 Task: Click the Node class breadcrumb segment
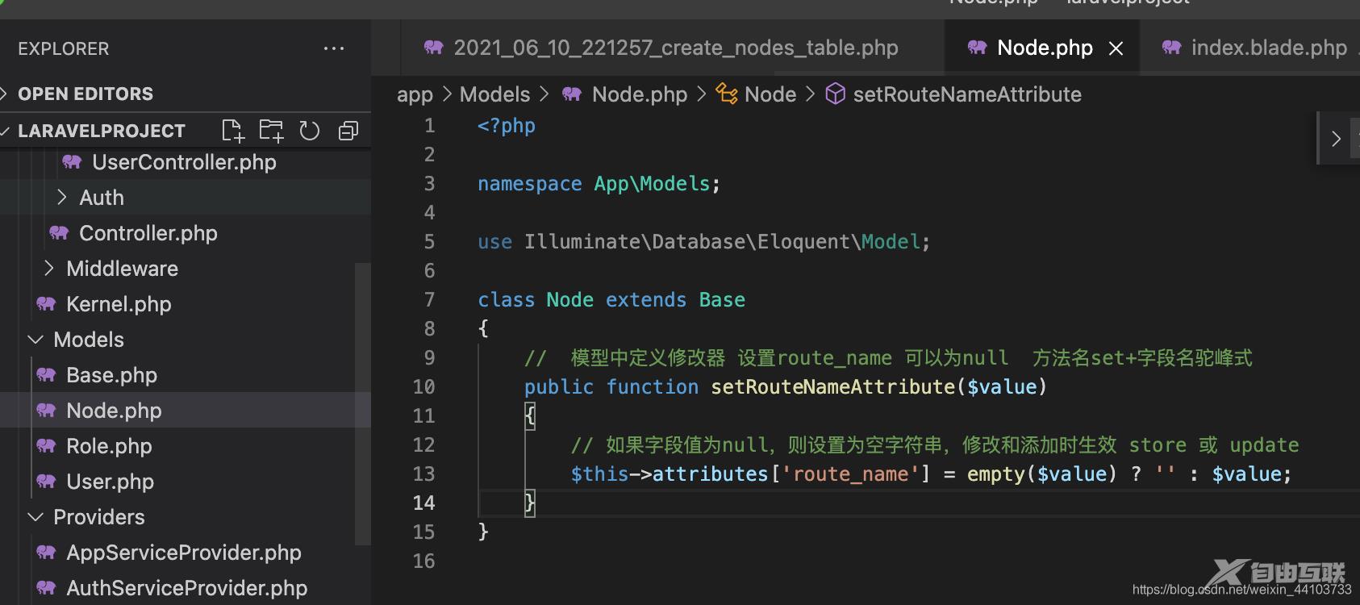coord(770,94)
